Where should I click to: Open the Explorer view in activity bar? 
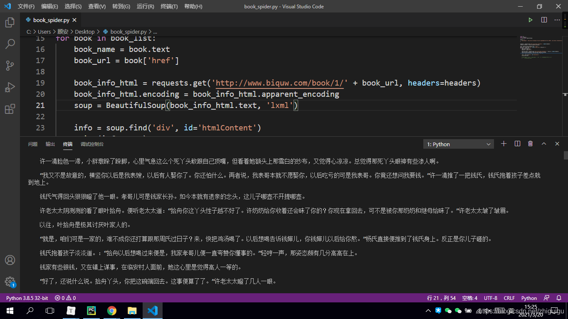pyautogui.click(x=10, y=22)
